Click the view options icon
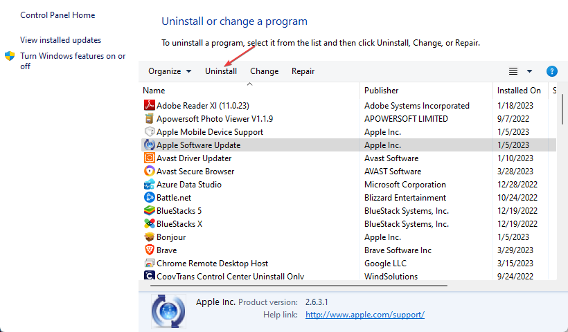The width and height of the screenshot is (568, 332). click(x=513, y=71)
